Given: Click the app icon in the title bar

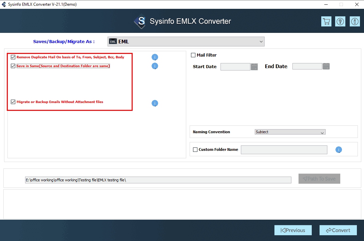Looking at the screenshot, I should 4,4.
